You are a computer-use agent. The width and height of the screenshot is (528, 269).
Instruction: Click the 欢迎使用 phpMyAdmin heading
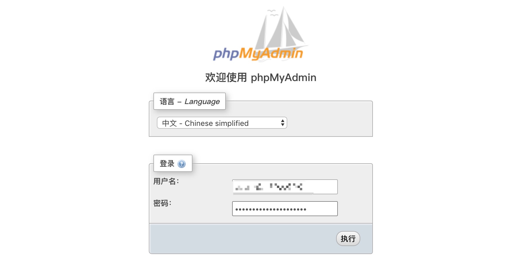click(x=261, y=78)
